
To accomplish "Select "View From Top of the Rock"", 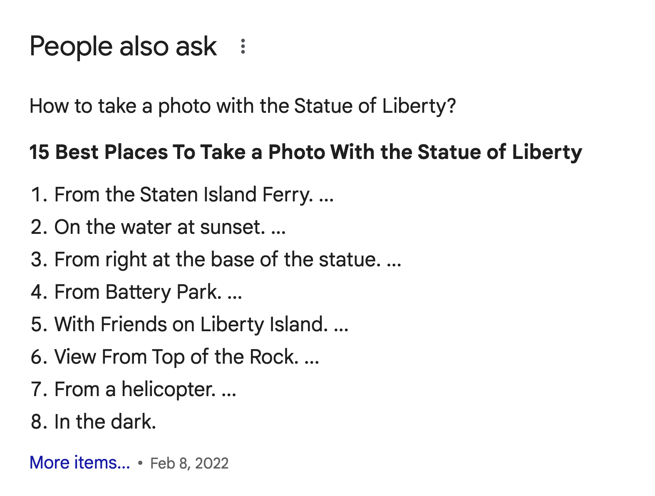I will click(x=176, y=357).
